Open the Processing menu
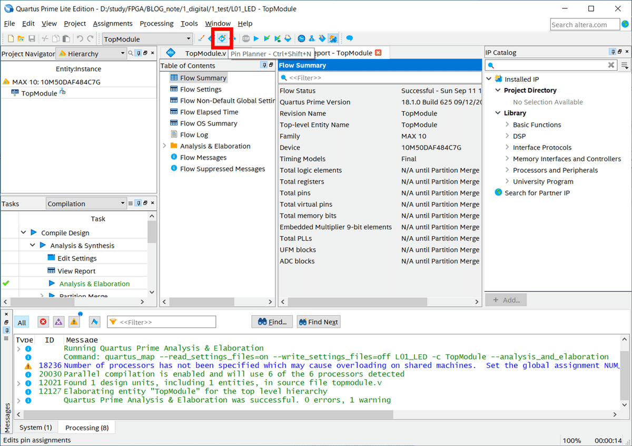632x446 pixels. pyautogui.click(x=156, y=24)
